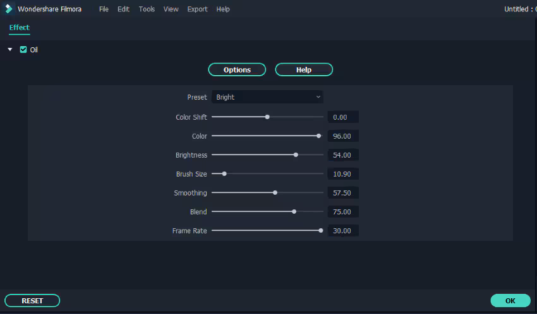Click the Options button
537x314 pixels.
tap(237, 70)
